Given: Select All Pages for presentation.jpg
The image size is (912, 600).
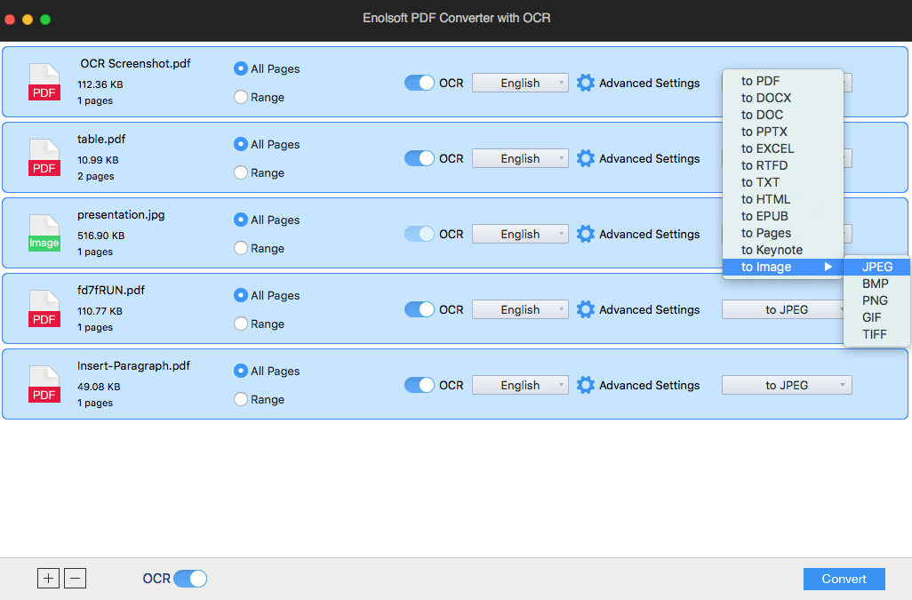Looking at the screenshot, I should pos(241,220).
